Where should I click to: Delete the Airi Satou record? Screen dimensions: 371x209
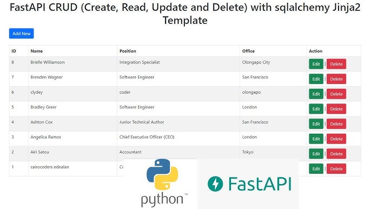point(336,154)
